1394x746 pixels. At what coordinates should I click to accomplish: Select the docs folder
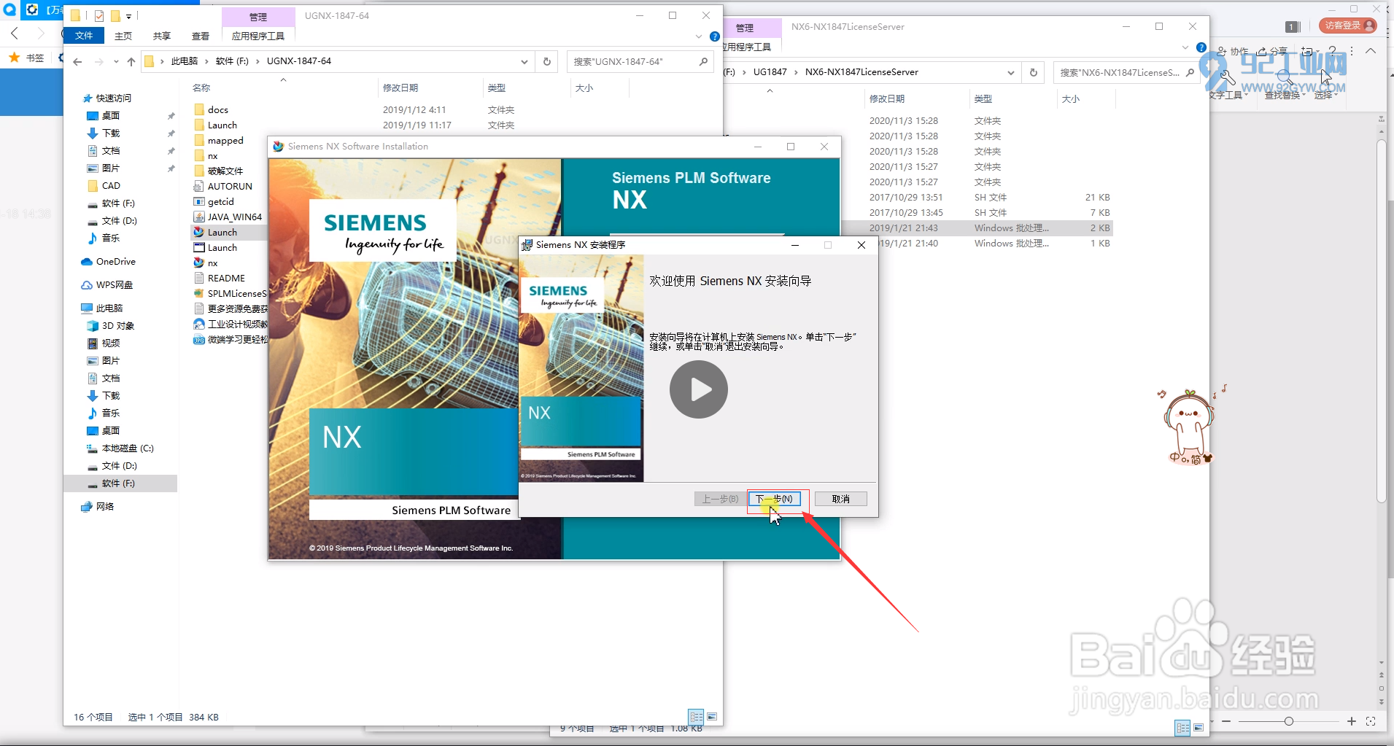tap(218, 110)
